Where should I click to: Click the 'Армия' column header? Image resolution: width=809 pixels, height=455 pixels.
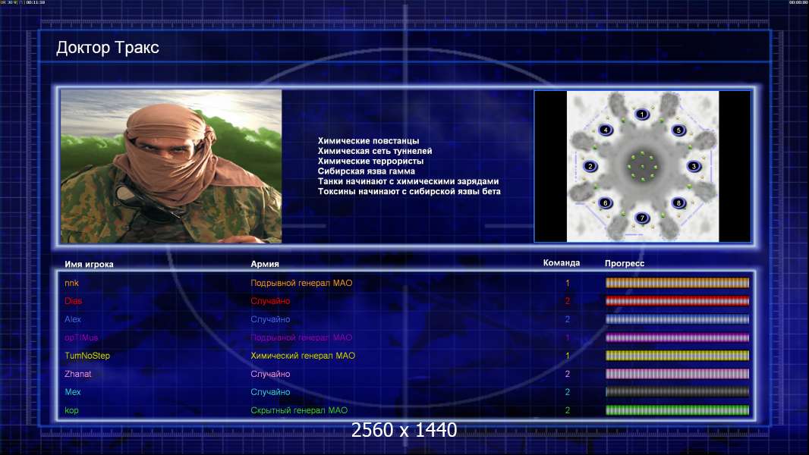265,264
